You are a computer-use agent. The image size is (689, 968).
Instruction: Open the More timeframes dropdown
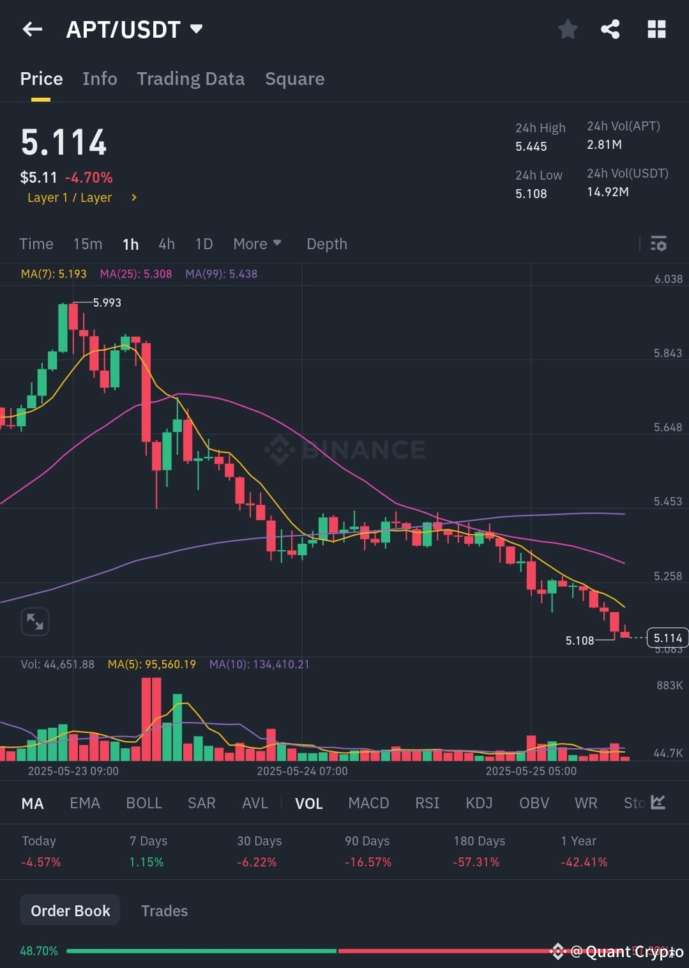point(257,243)
